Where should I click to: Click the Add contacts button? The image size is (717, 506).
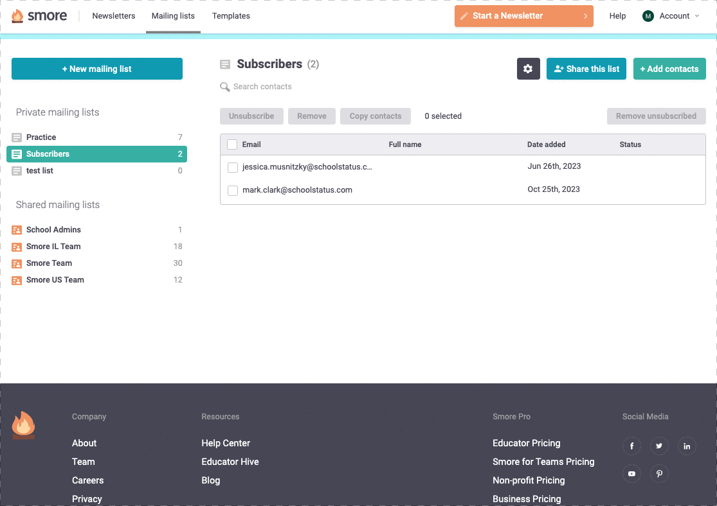click(669, 69)
